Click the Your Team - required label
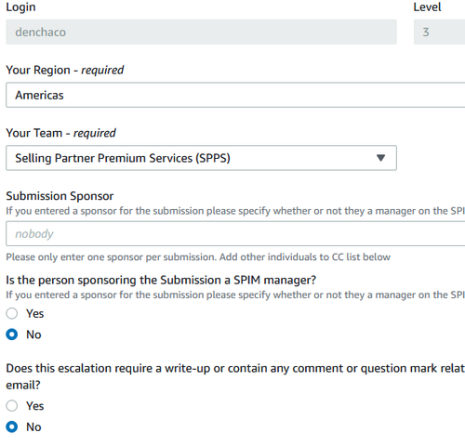 (60, 133)
